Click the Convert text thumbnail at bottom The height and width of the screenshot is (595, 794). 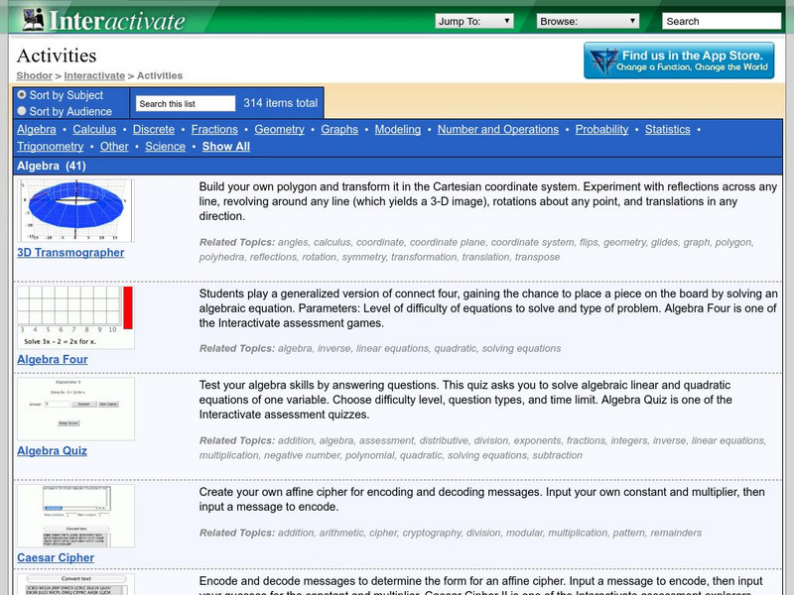click(x=76, y=583)
